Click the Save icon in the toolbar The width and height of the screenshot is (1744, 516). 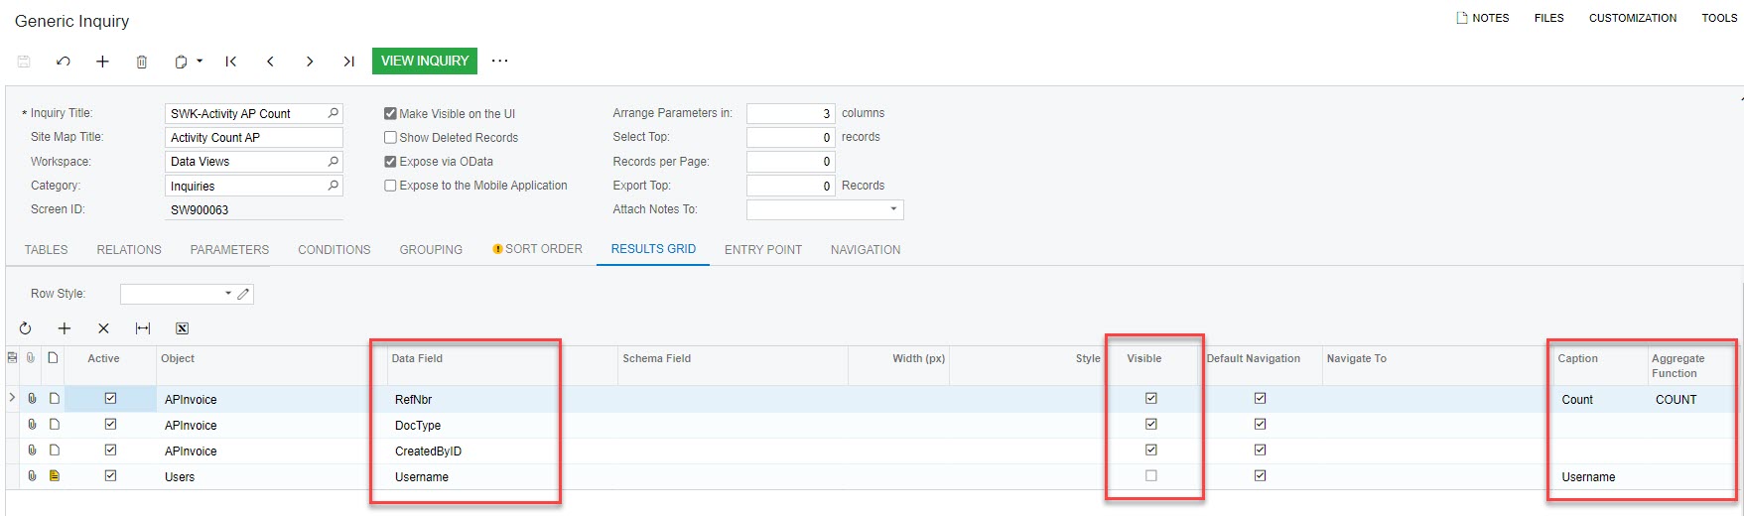[24, 62]
